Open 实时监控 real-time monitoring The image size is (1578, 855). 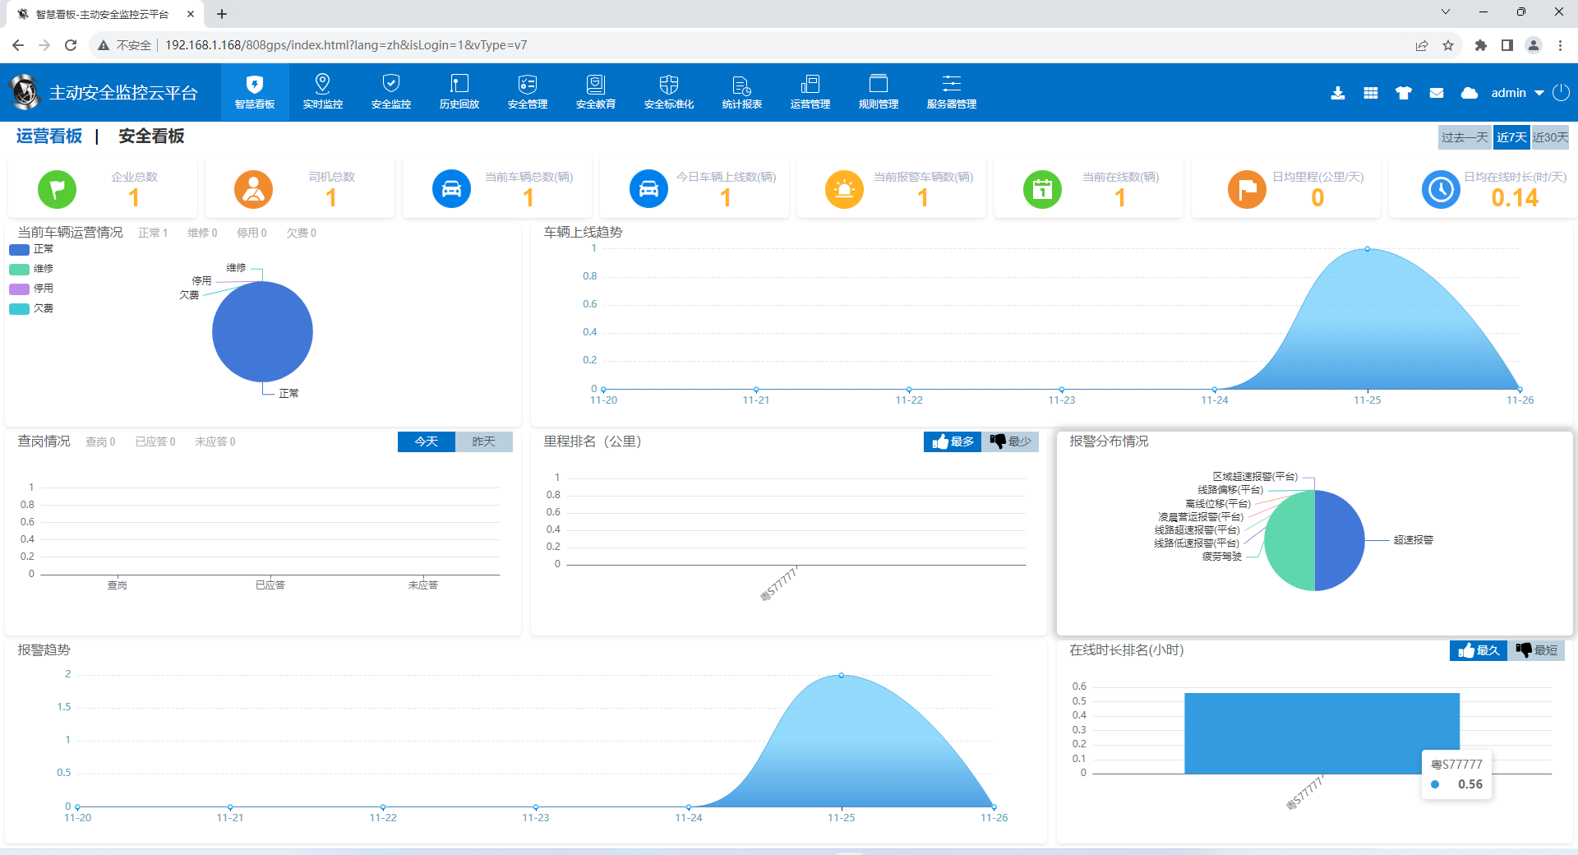click(323, 92)
